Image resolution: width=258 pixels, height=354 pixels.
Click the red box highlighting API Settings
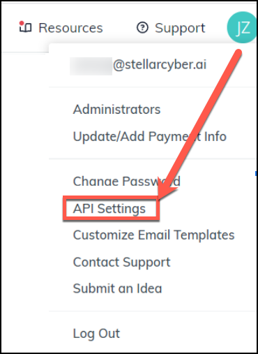111,208
